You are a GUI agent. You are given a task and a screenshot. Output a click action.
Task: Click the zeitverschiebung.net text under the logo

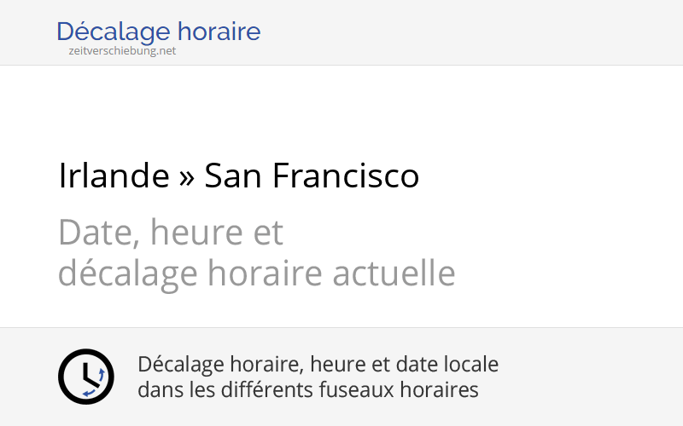click(122, 51)
